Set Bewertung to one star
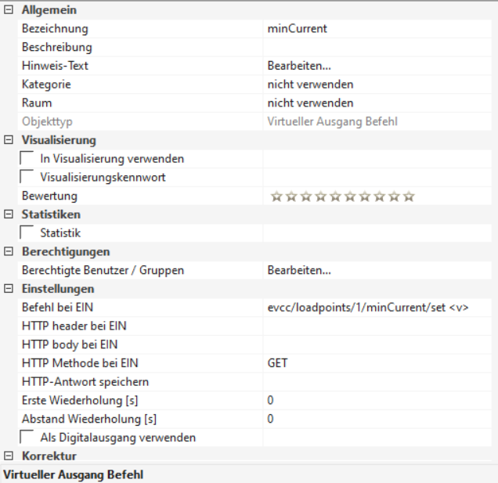This screenshot has width=498, height=483. pos(276,196)
